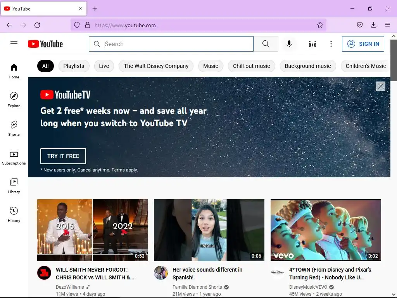The height and width of the screenshot is (298, 397).
Task: Click the scrollbar down arrow
Action: click(394, 295)
